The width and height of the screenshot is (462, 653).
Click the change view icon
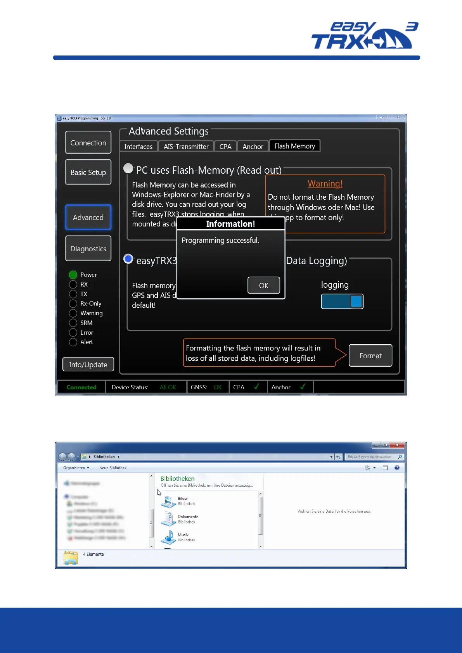pos(368,468)
